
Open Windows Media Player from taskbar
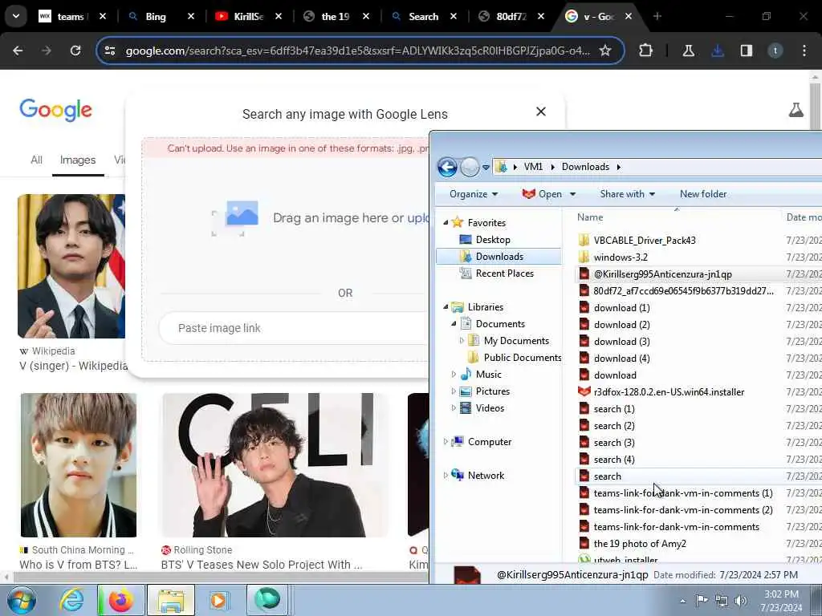pos(218,600)
